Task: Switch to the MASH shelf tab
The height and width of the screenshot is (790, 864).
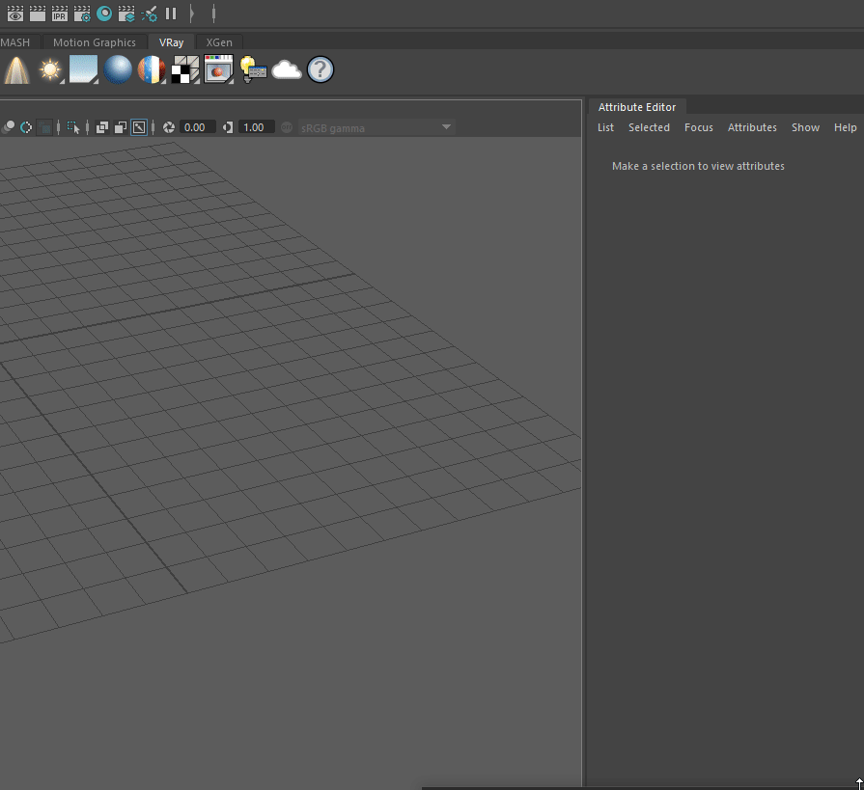Action: click(x=14, y=42)
